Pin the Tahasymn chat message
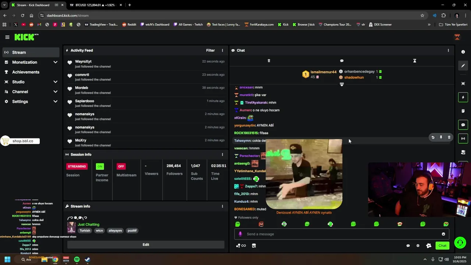Image resolution: width=471 pixels, height=265 pixels. [x=441, y=137]
